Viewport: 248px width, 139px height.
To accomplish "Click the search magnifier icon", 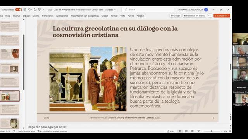I will [x=126, y=10].
